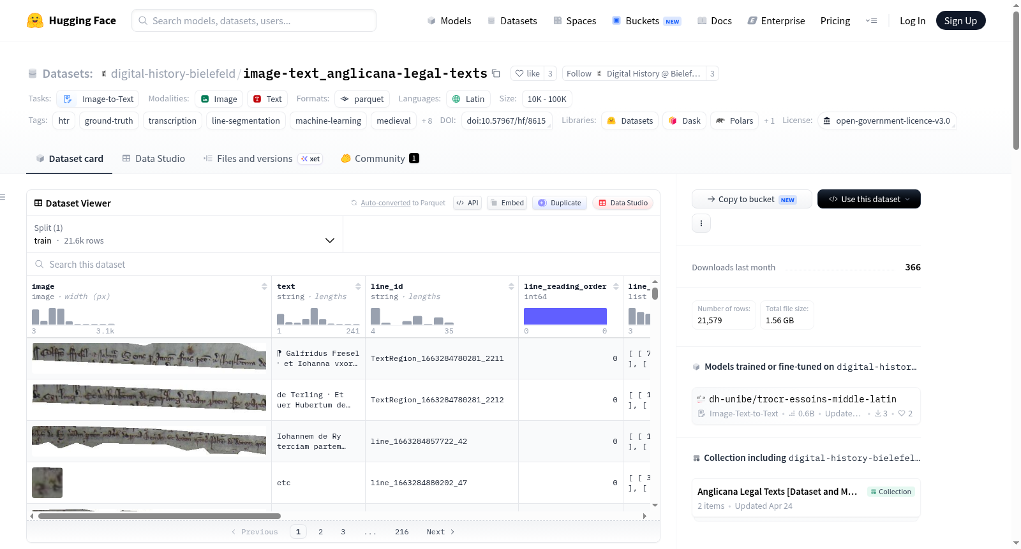1021x549 pixels.
Task: Go to page 2 of dataset
Action: click(x=320, y=532)
